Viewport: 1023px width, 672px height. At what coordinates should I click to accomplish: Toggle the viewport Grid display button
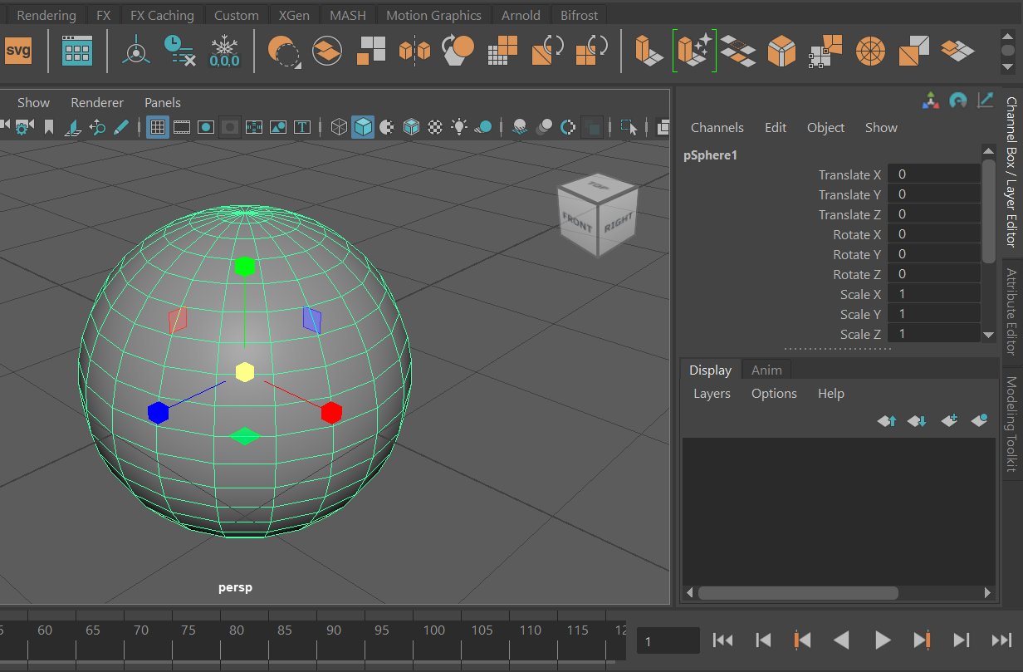pyautogui.click(x=158, y=127)
